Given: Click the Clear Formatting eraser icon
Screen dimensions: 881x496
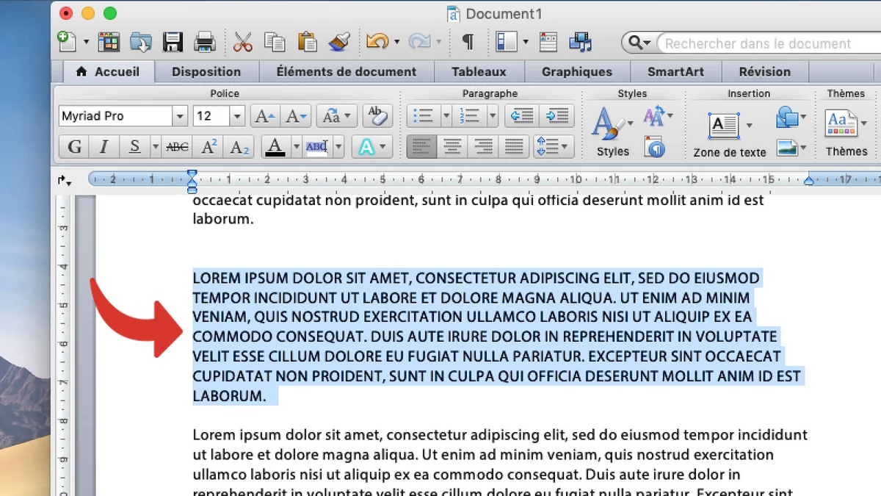Looking at the screenshot, I should point(377,116).
